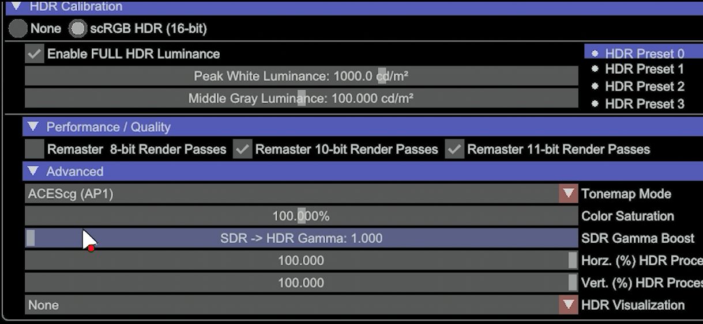Disable Remaster 10-bit Render Passes
The width and height of the screenshot is (703, 324).
(x=243, y=149)
